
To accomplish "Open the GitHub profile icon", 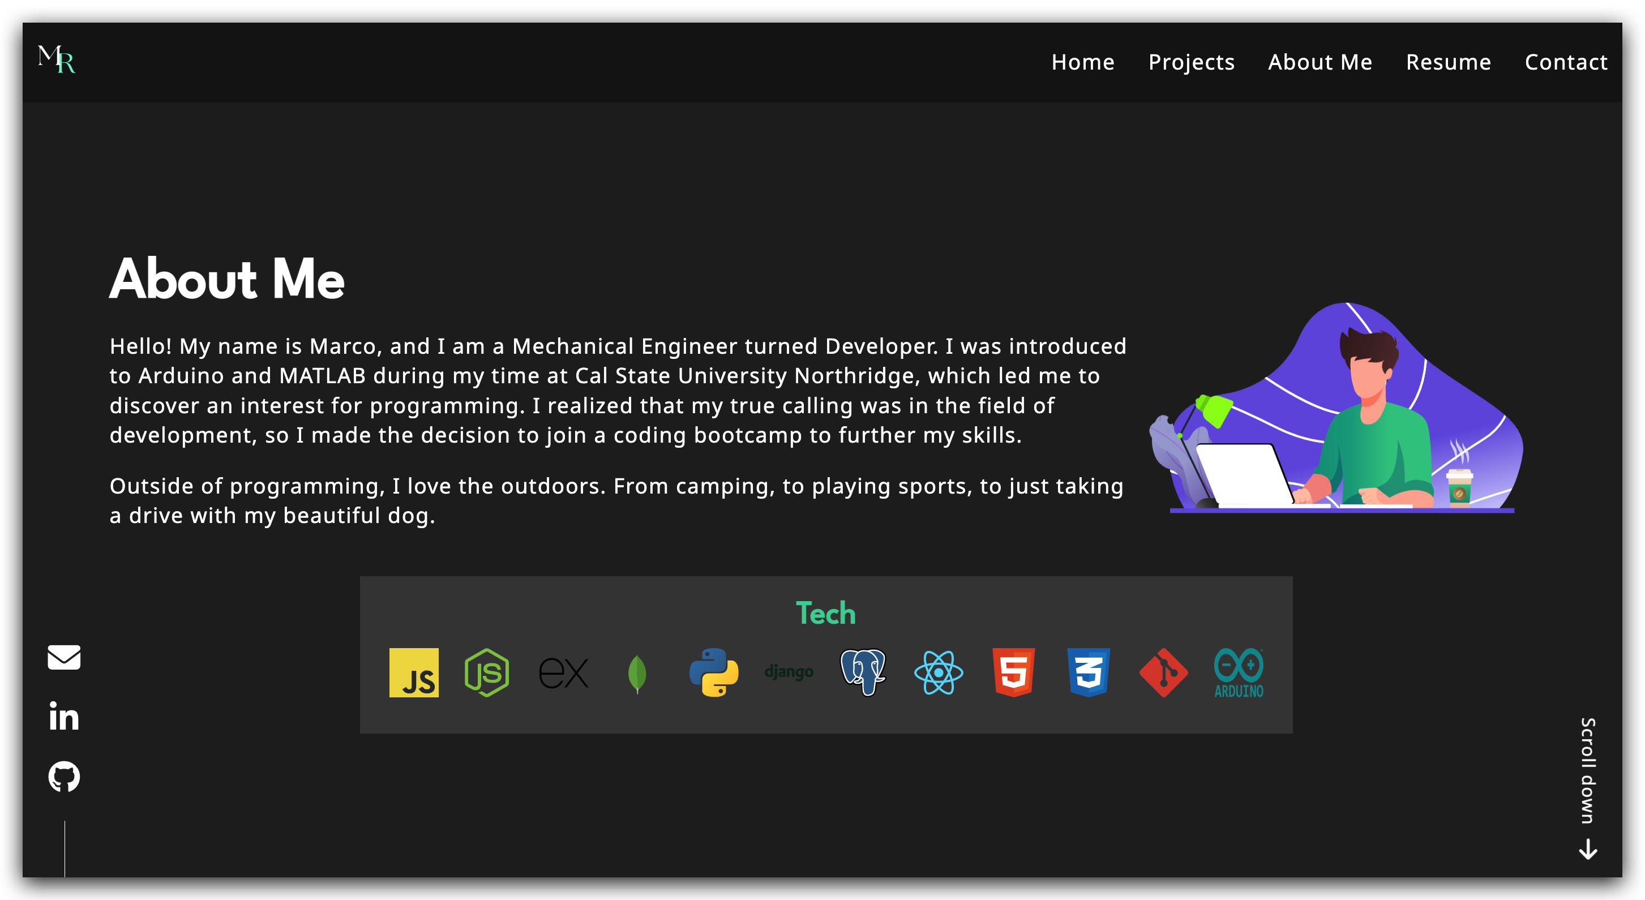I will 64,776.
